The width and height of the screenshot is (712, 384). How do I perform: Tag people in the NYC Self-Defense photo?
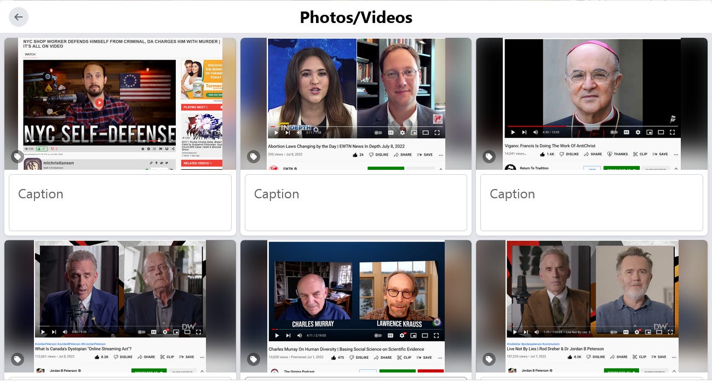pos(18,157)
